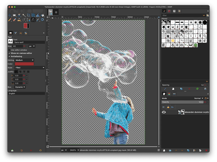Select the Paths tool
This screenshot has height=162, width=217.
[x=29, y=20]
